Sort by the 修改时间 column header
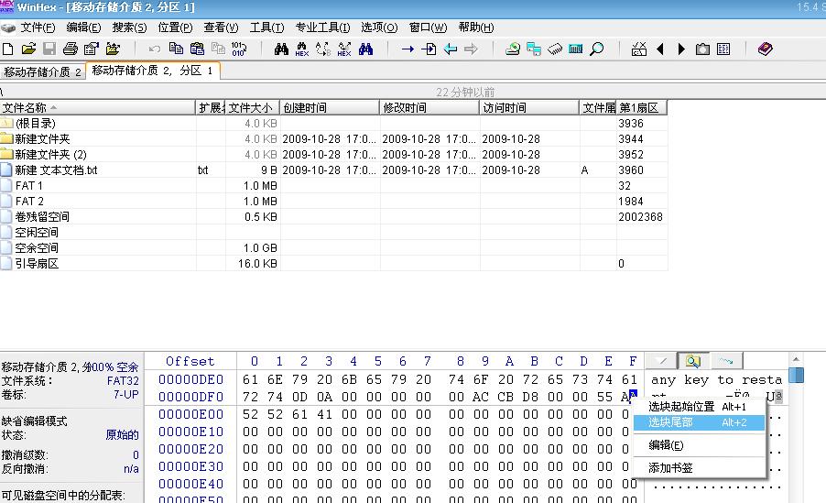The image size is (826, 503). click(429, 107)
